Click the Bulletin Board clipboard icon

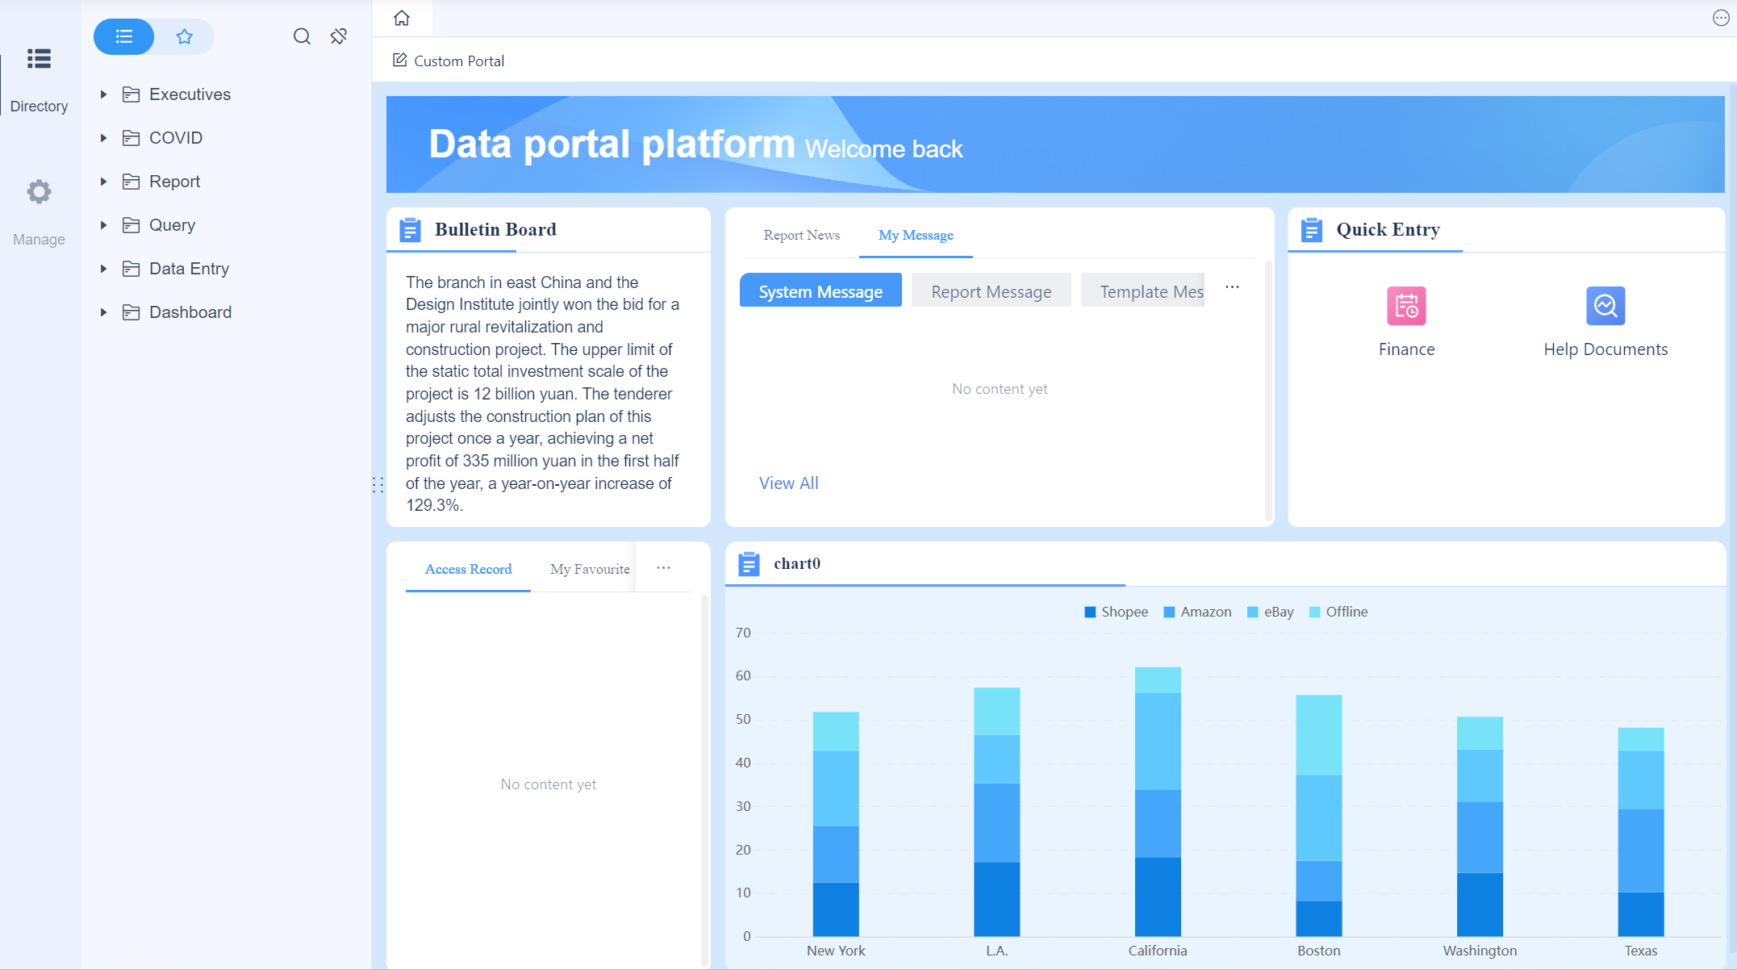coord(410,230)
